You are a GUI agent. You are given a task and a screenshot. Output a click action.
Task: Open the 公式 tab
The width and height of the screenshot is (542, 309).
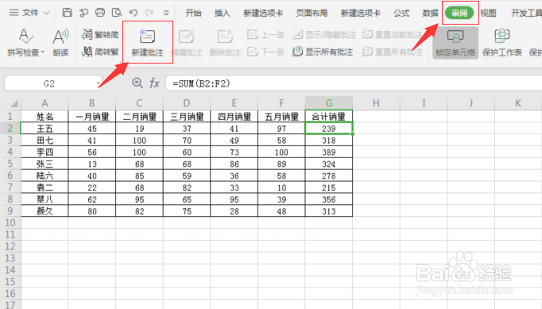click(401, 14)
